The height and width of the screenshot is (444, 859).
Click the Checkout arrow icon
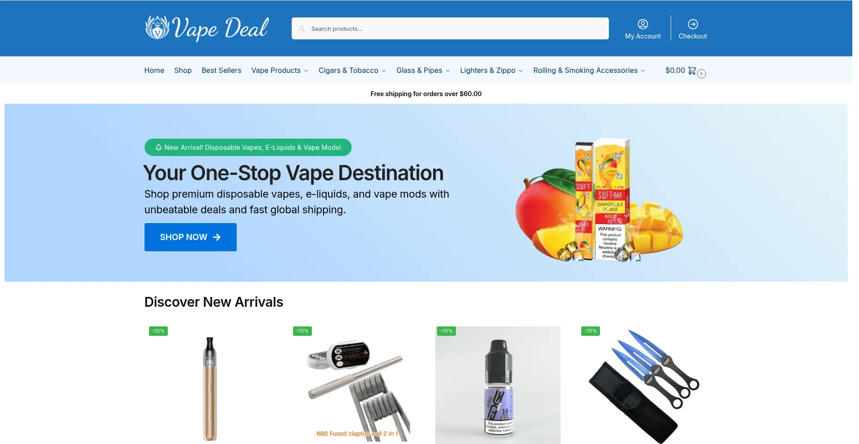pyautogui.click(x=693, y=24)
